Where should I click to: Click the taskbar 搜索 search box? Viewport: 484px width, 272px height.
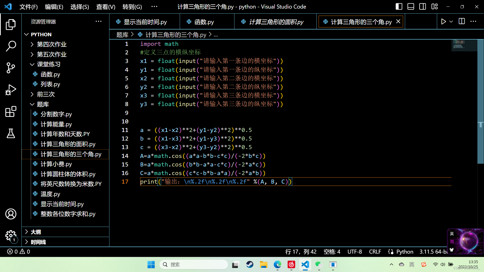tap(194, 264)
